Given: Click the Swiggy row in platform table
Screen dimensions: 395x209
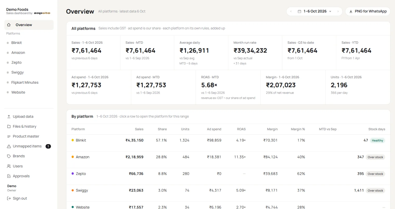Looking at the screenshot, I should coord(228,193).
